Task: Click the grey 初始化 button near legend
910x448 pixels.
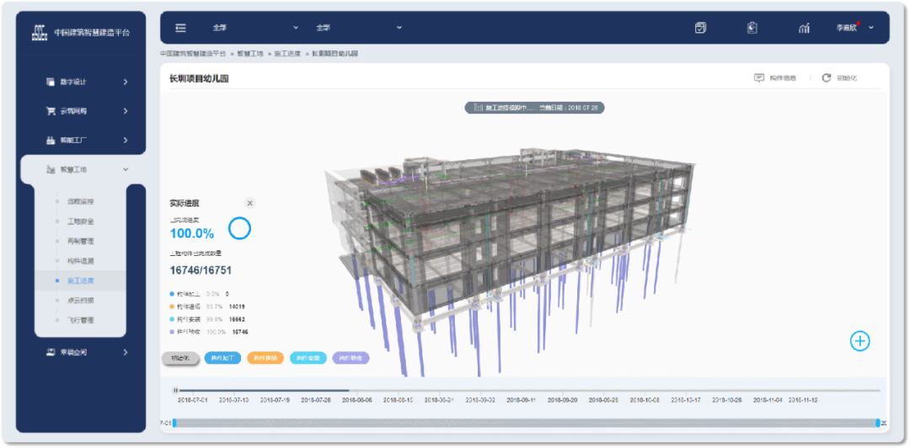Action: point(180,358)
